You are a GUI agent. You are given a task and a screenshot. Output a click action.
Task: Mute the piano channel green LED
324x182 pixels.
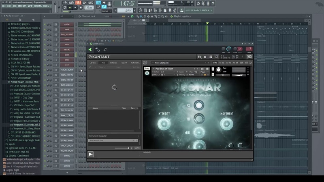click(x=45, y=40)
